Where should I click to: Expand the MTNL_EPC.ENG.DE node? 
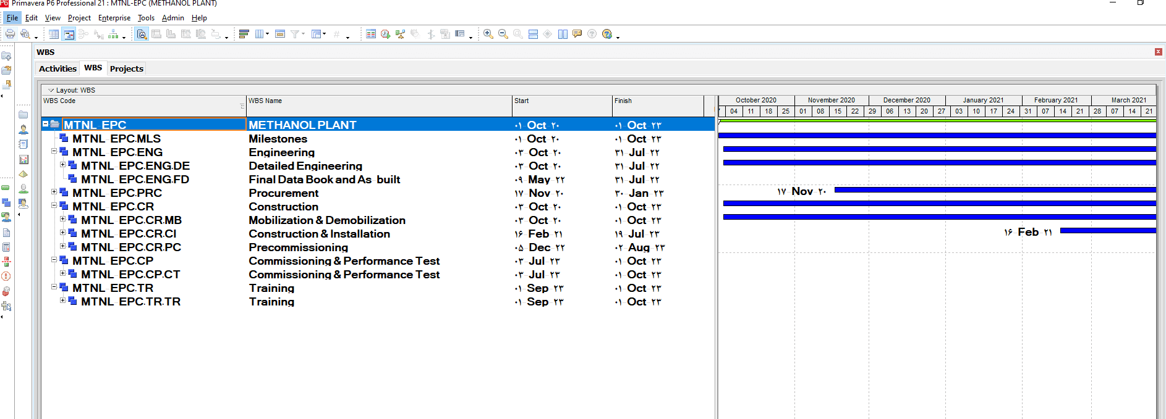click(62, 165)
